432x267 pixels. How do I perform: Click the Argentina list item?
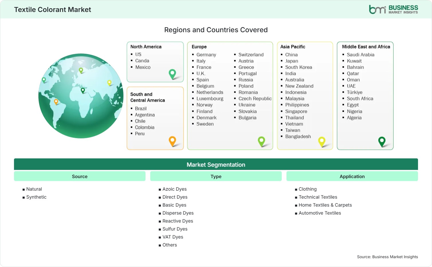click(x=145, y=115)
